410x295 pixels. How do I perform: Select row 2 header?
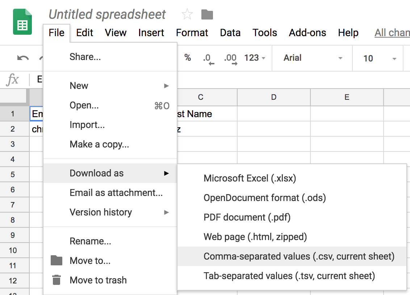(x=14, y=129)
